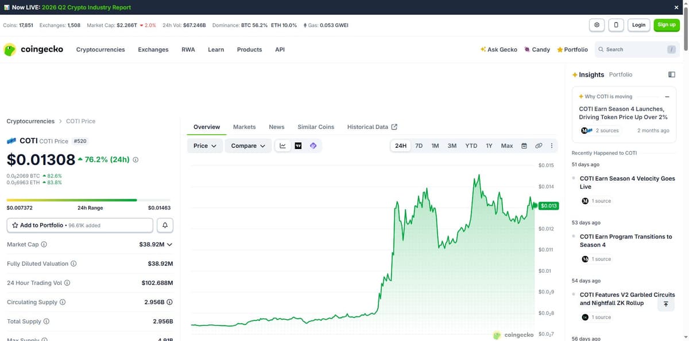Open the API menu
689x341 pixels.
tap(280, 50)
